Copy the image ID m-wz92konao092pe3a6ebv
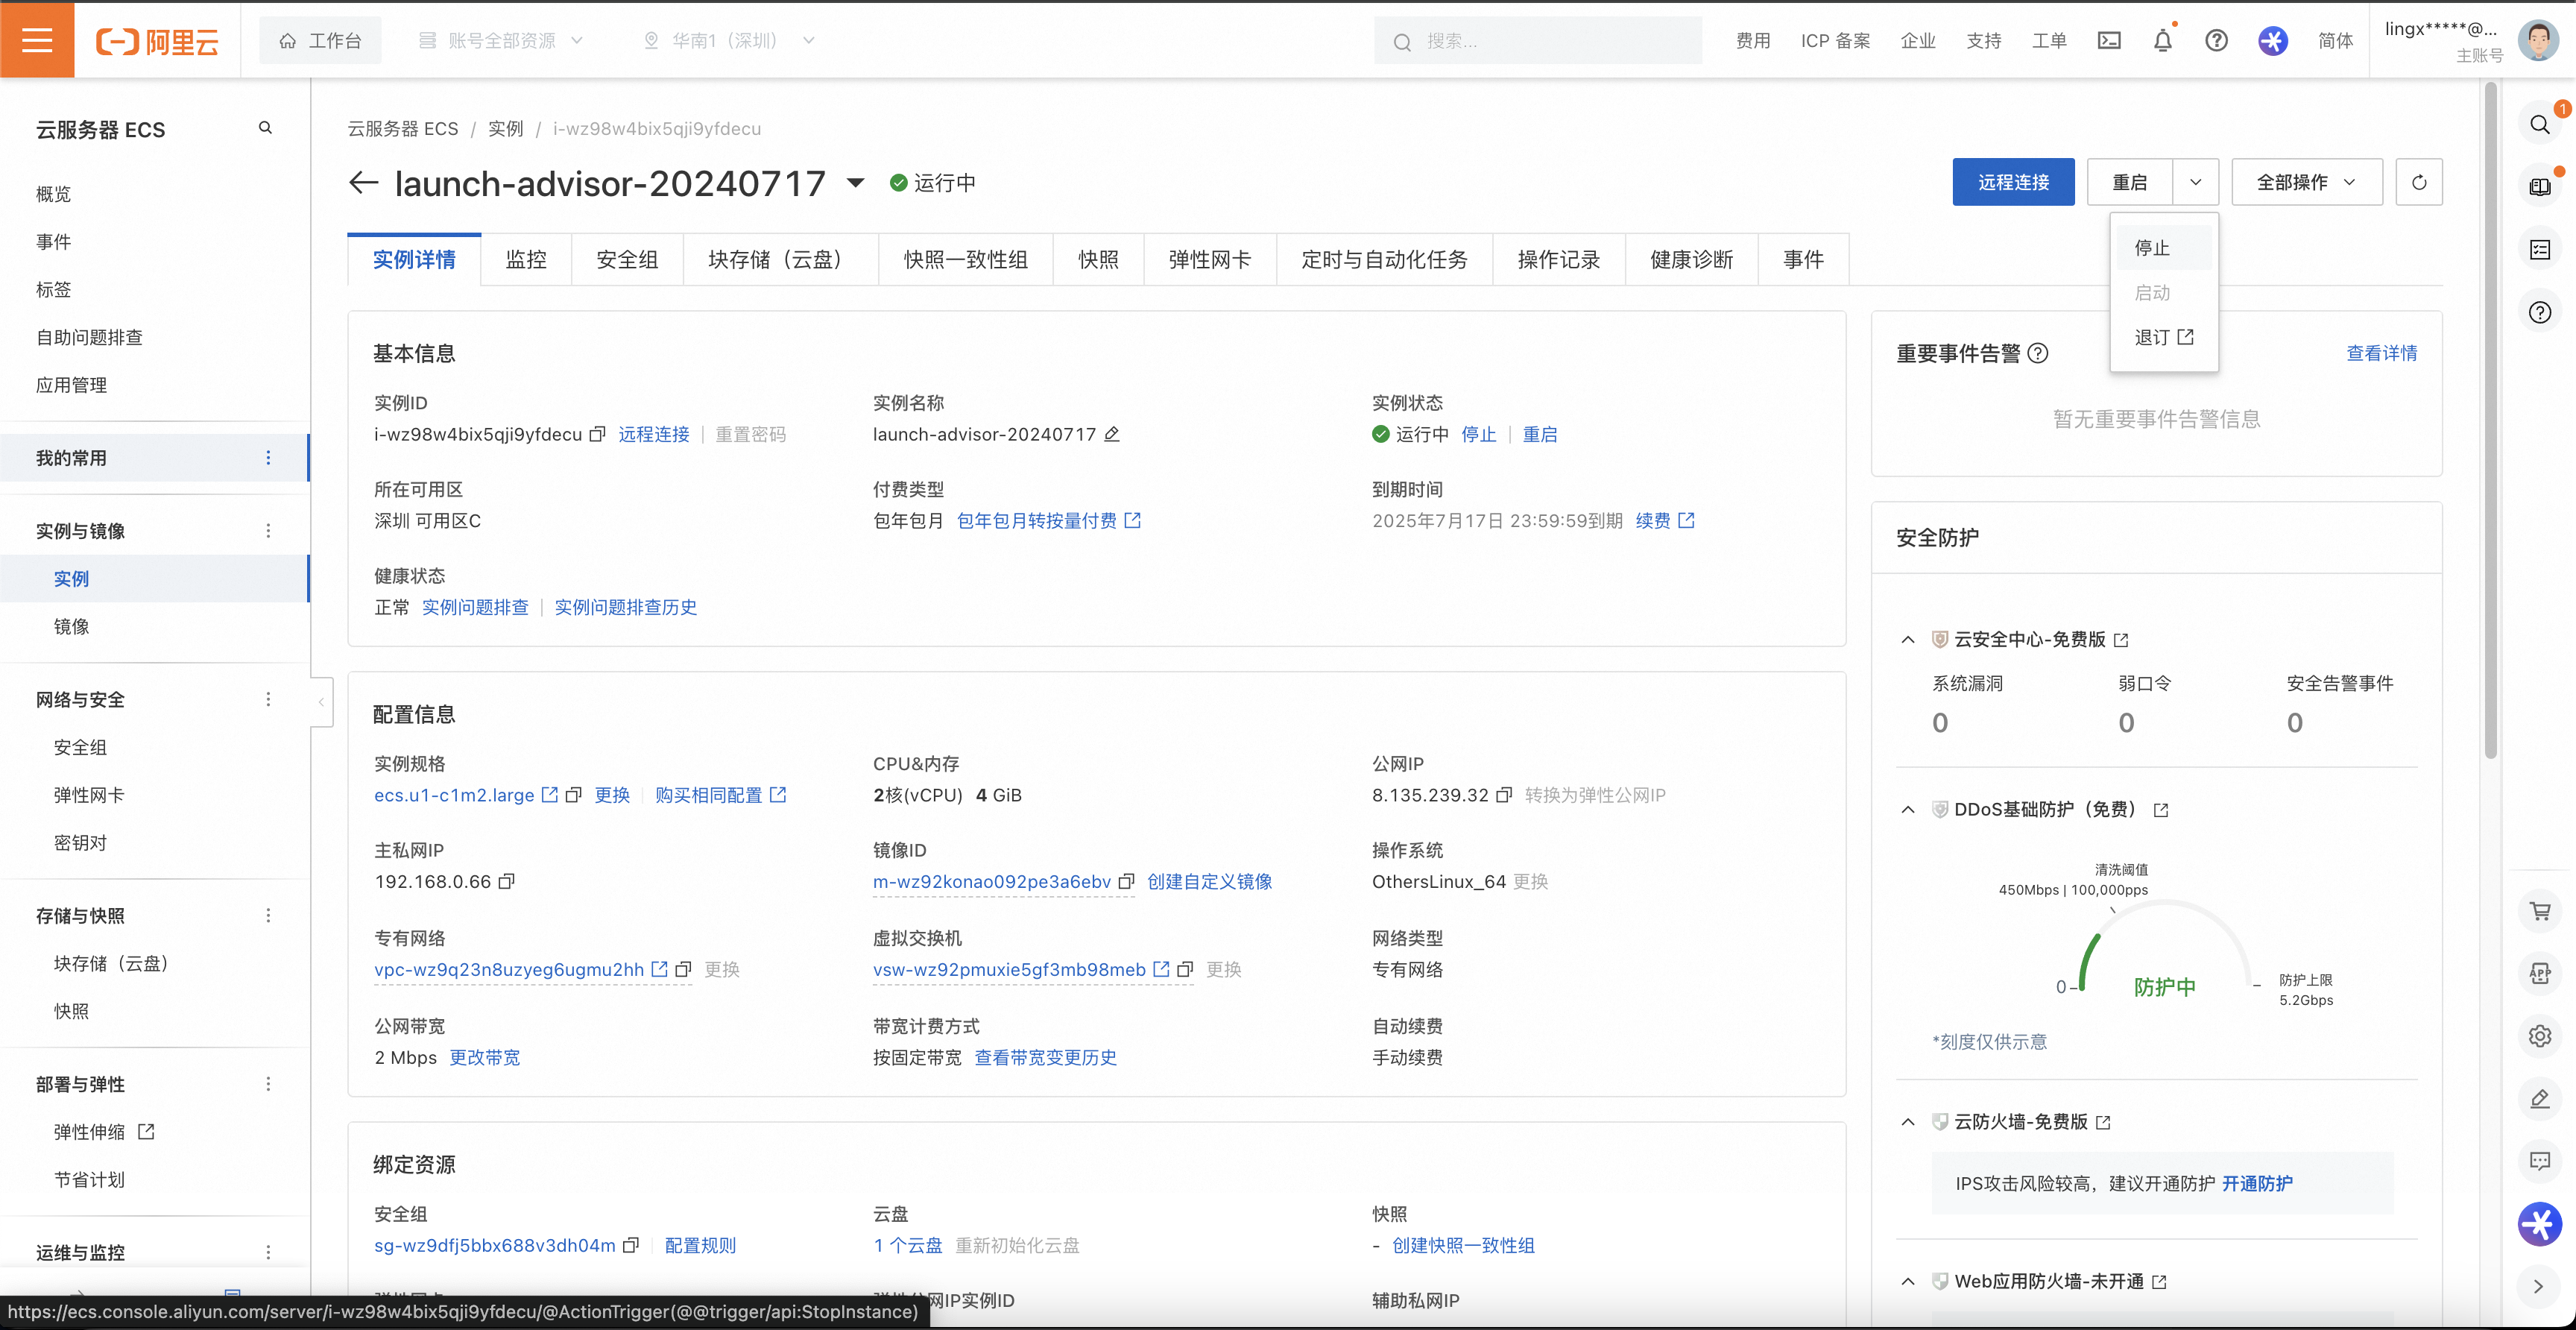Screen dimensions: 2576x1330 click(1126, 881)
